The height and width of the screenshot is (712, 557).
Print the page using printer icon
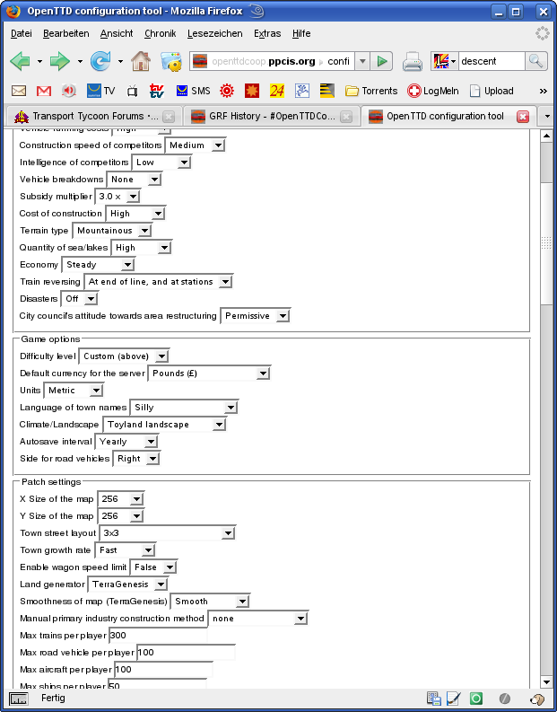pyautogui.click(x=413, y=61)
